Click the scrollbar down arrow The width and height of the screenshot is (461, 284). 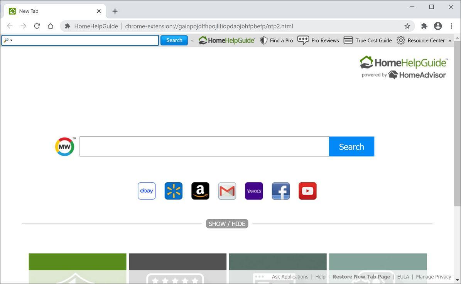(x=457, y=280)
